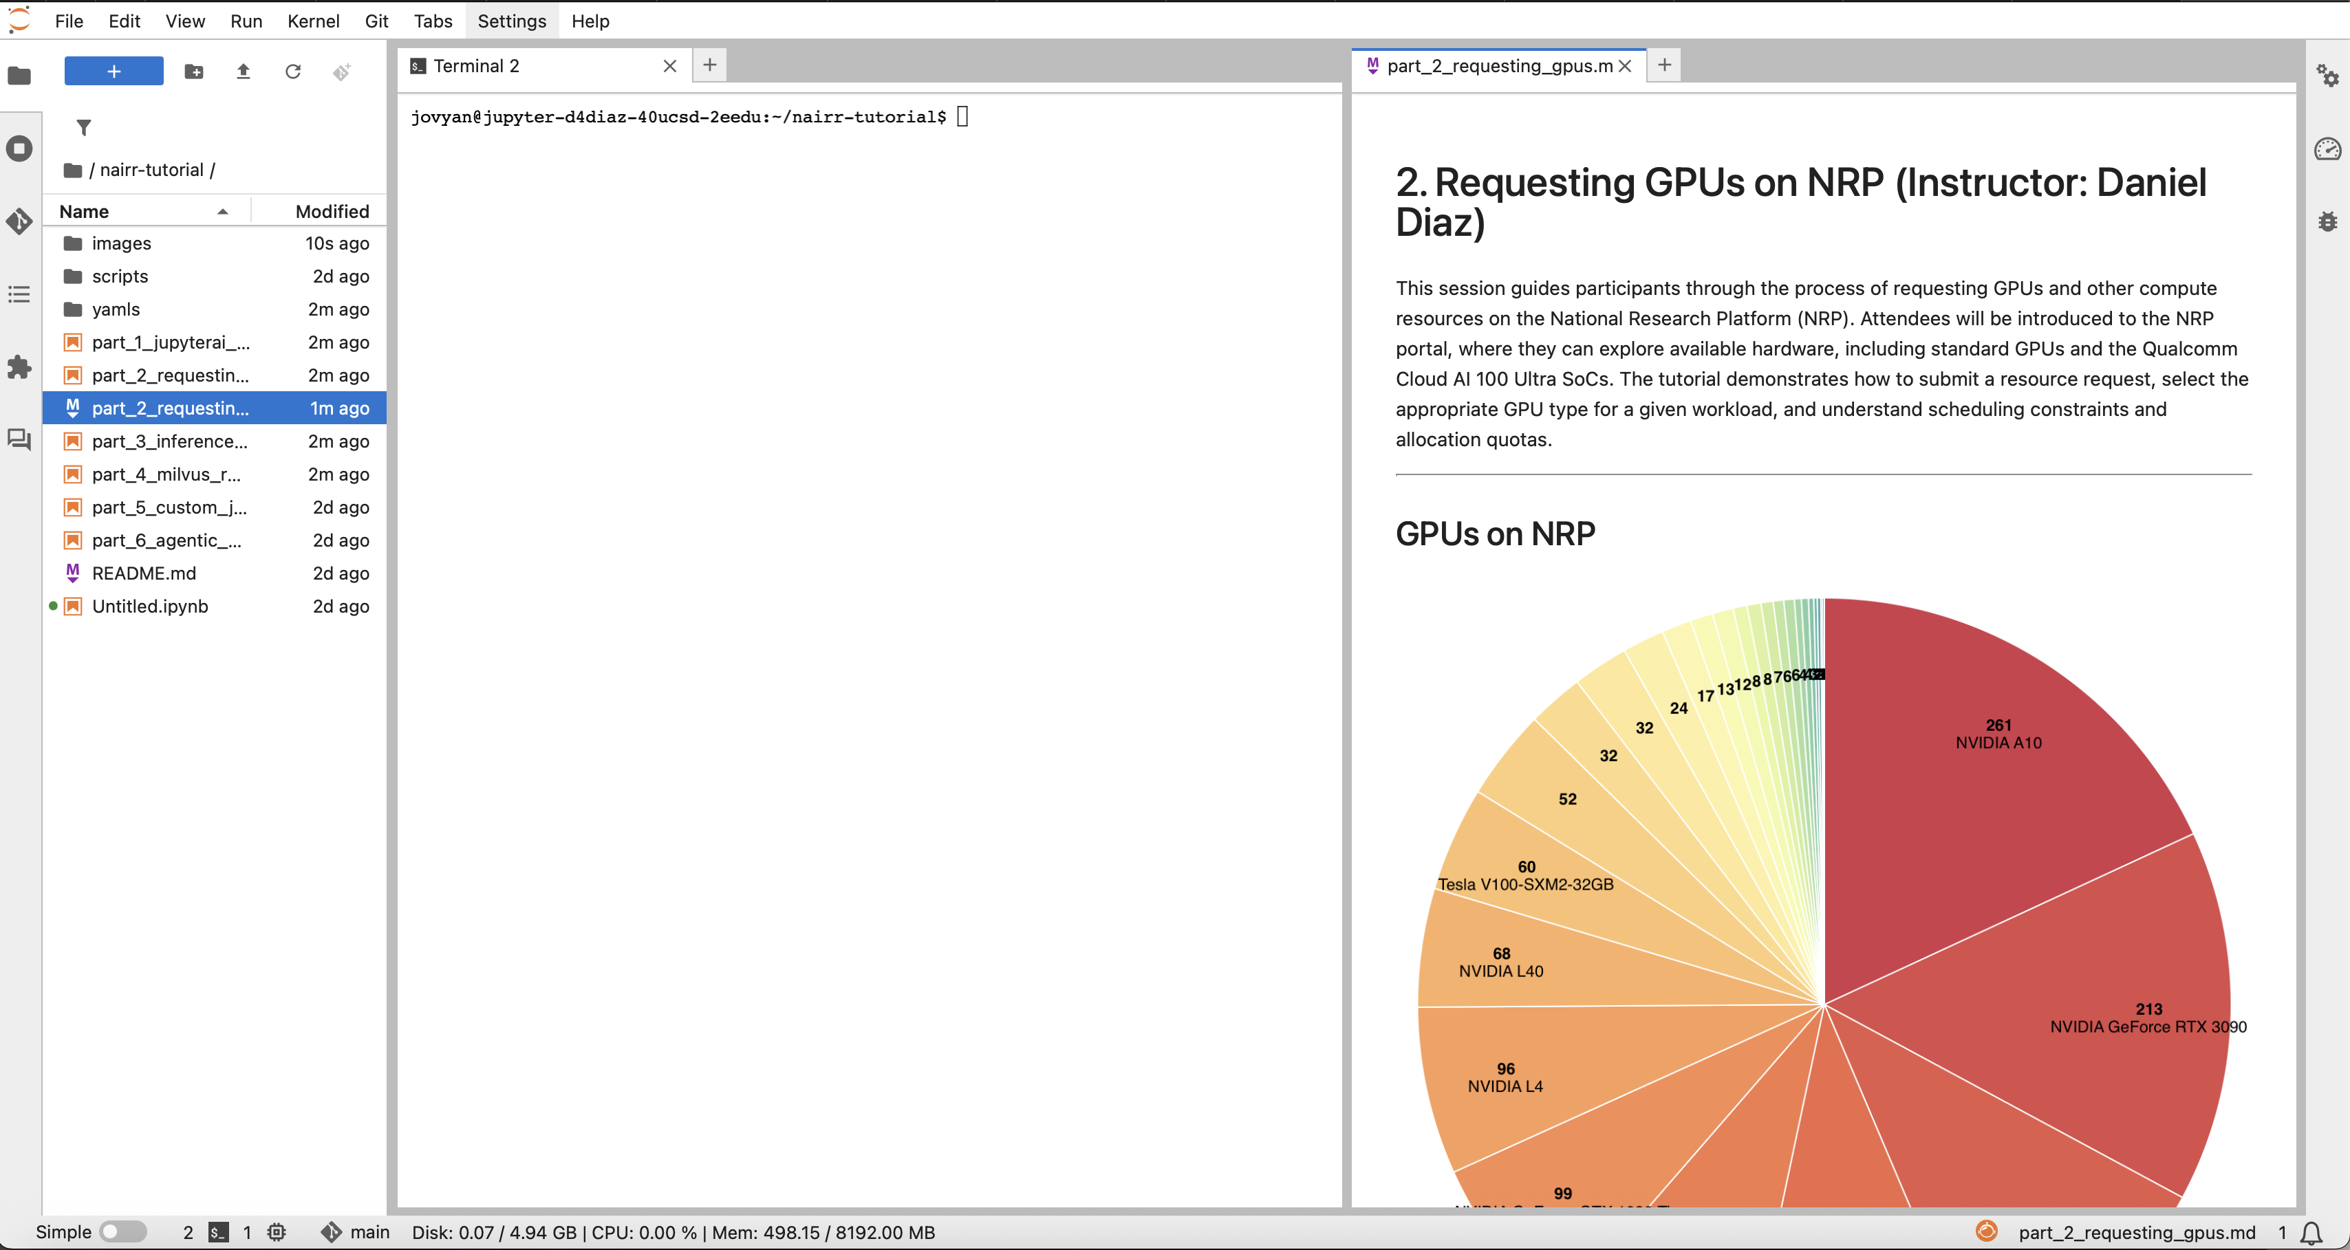Select the part_3_inference notebook file

pos(215,441)
